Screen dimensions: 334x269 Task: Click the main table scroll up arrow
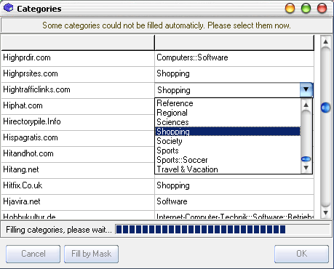pyautogui.click(x=325, y=41)
